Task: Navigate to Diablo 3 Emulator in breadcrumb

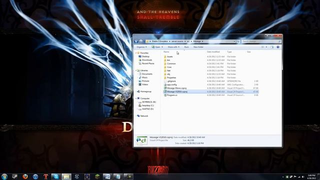Action: pyautogui.click(x=160, y=41)
